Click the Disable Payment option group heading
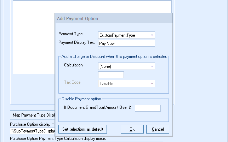 [81, 99]
